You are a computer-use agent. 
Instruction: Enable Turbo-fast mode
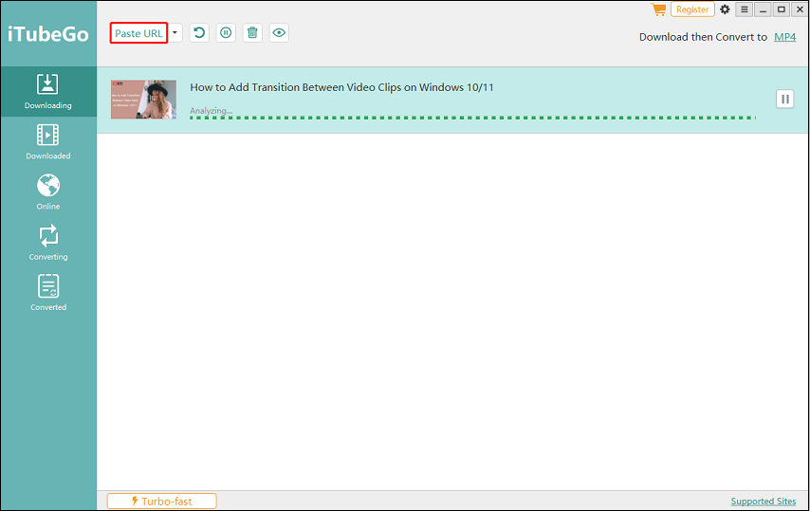coord(161,502)
